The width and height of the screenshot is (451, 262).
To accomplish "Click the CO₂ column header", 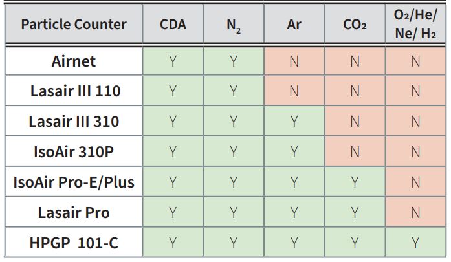I will point(355,25).
